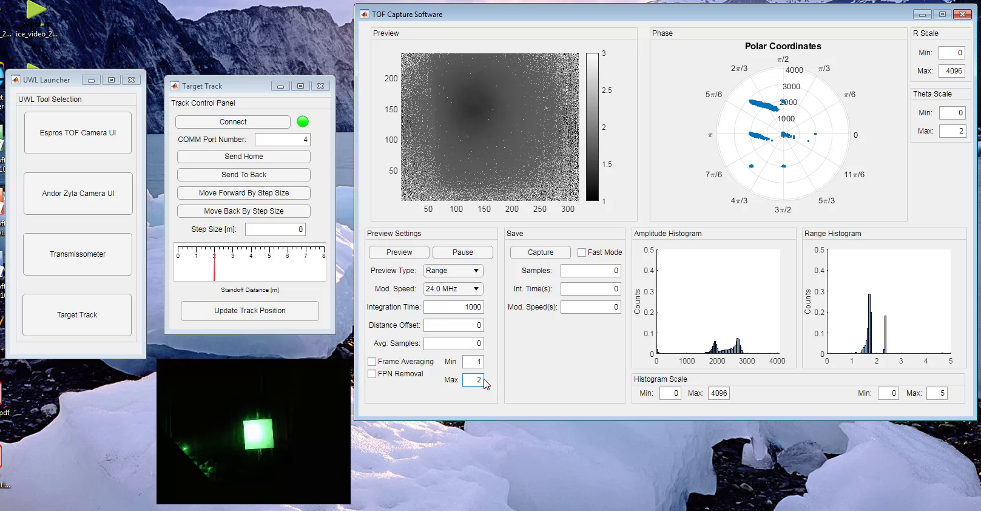
Task: Open the Mod. Speed 24.0 MHz dropdown
Action: [453, 289]
